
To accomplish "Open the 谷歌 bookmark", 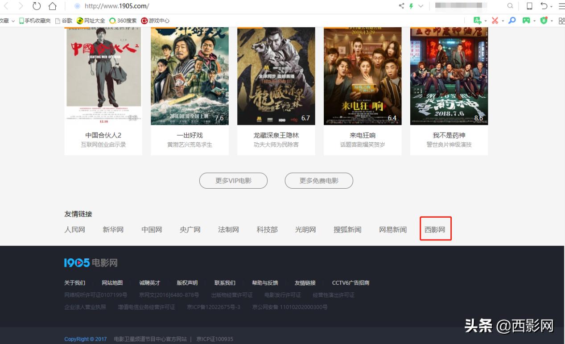I will point(63,21).
